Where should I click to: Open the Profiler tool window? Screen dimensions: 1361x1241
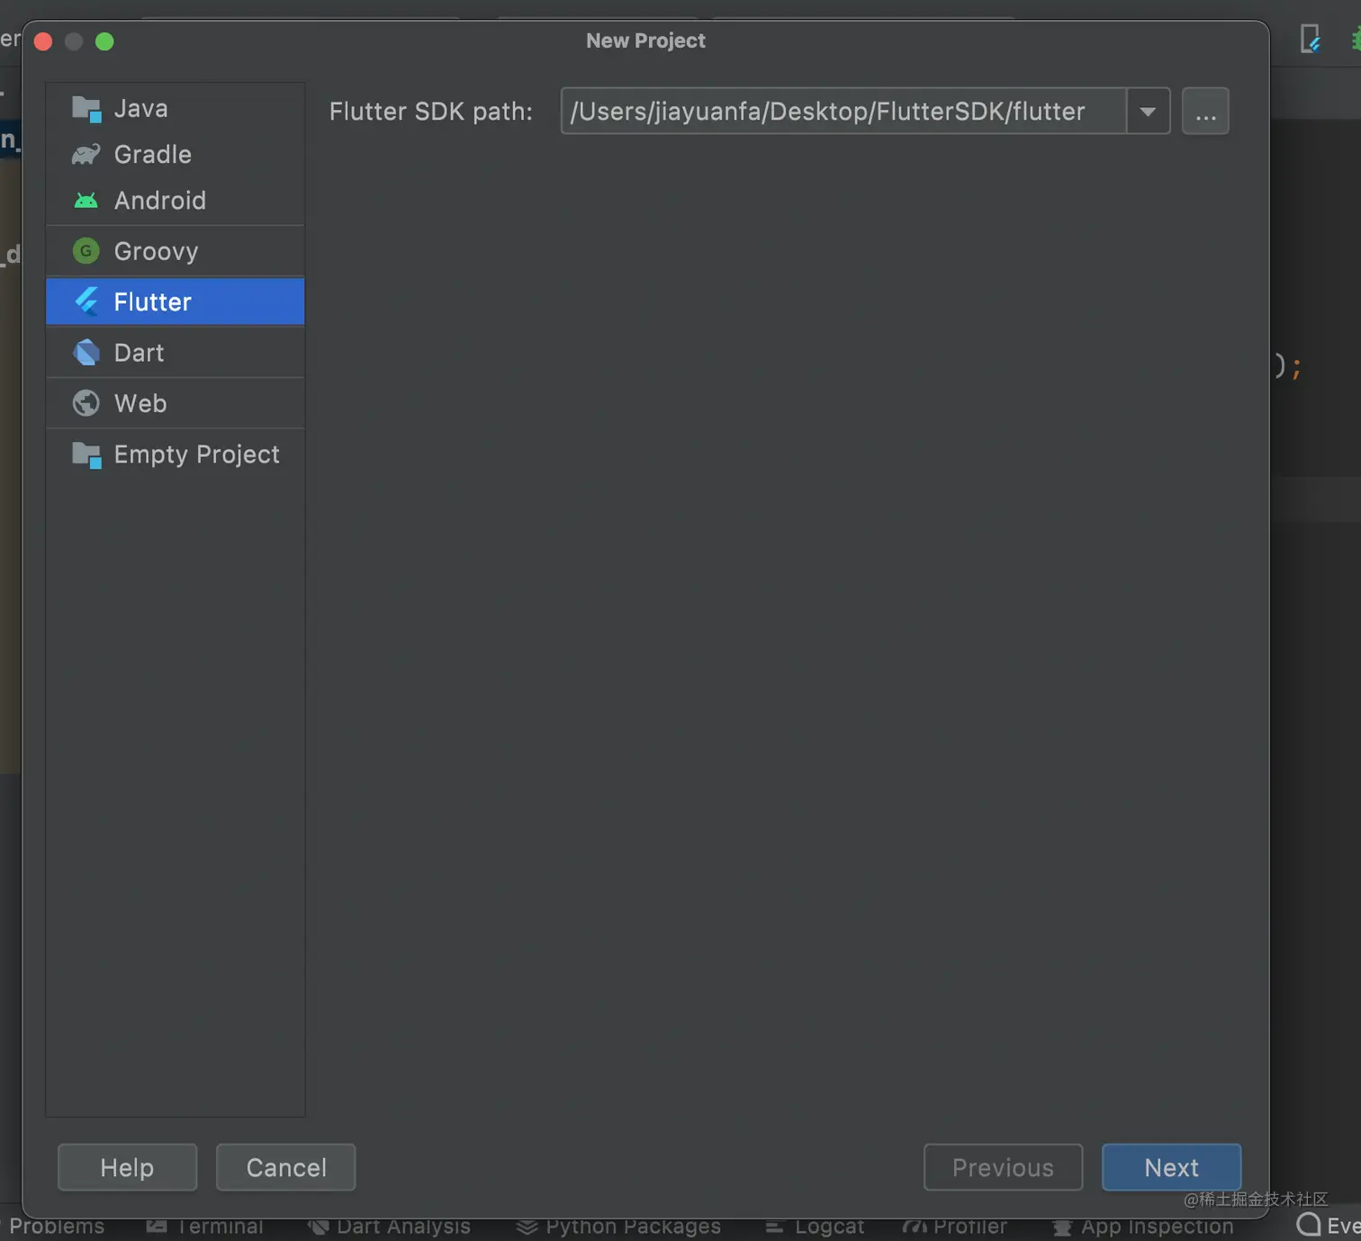(x=955, y=1227)
